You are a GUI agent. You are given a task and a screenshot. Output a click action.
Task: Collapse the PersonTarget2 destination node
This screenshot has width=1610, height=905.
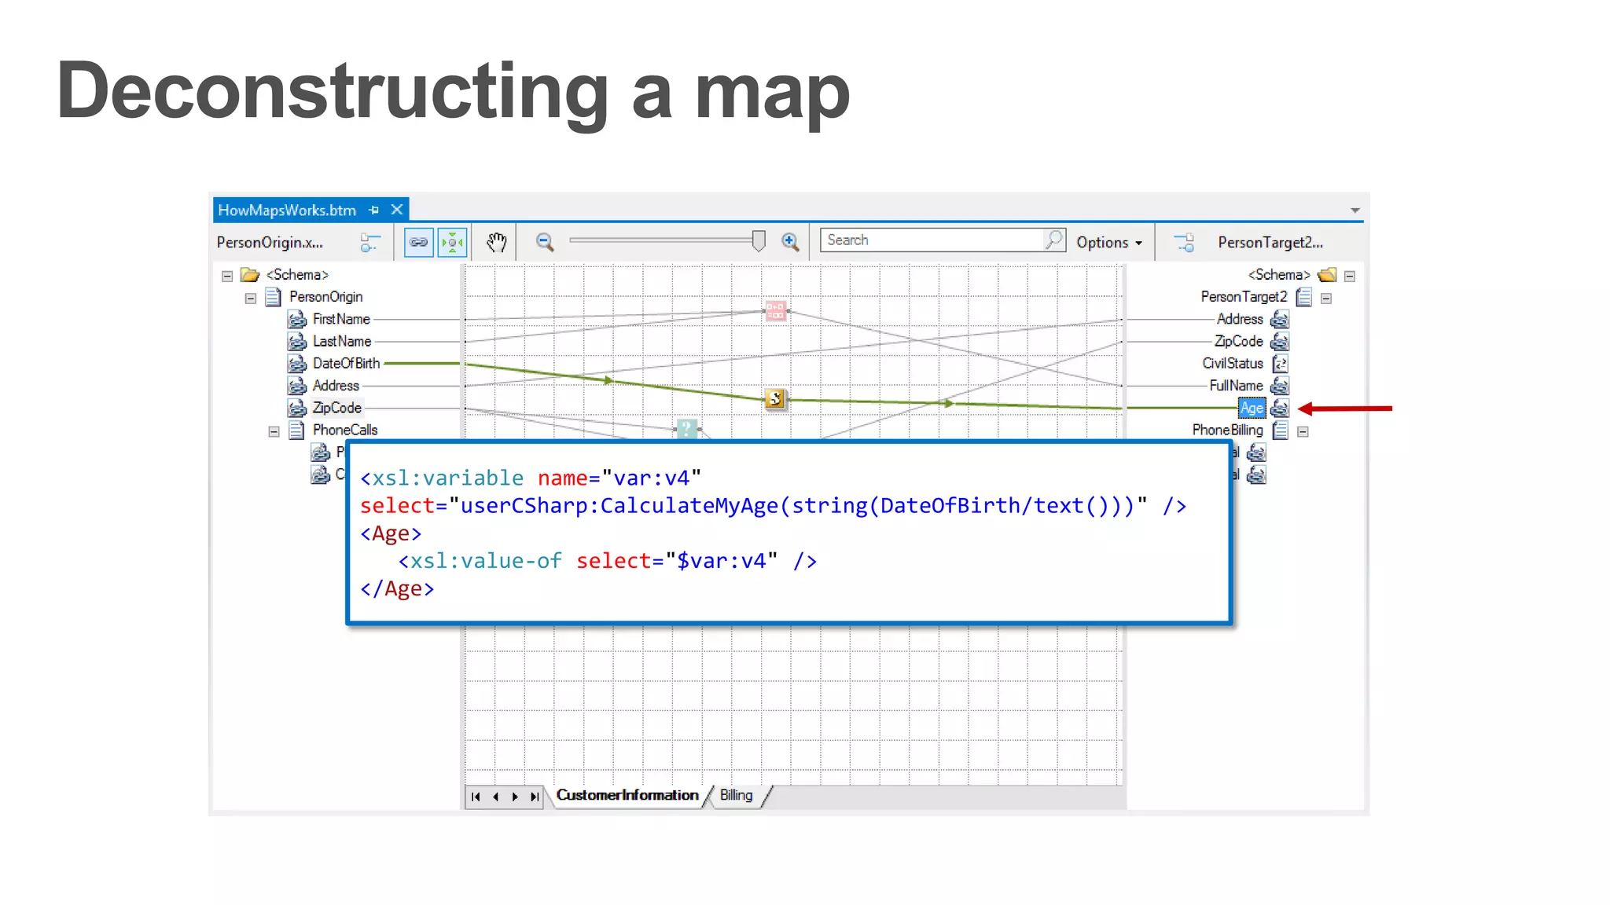pos(1326,298)
